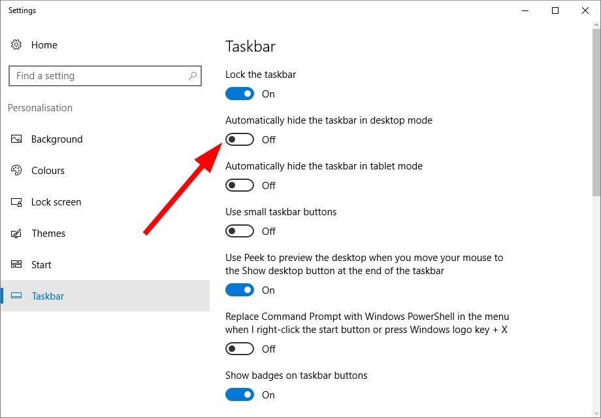The height and width of the screenshot is (418, 601).
Task: Turn off Lock the taskbar toggle
Action: 240,94
